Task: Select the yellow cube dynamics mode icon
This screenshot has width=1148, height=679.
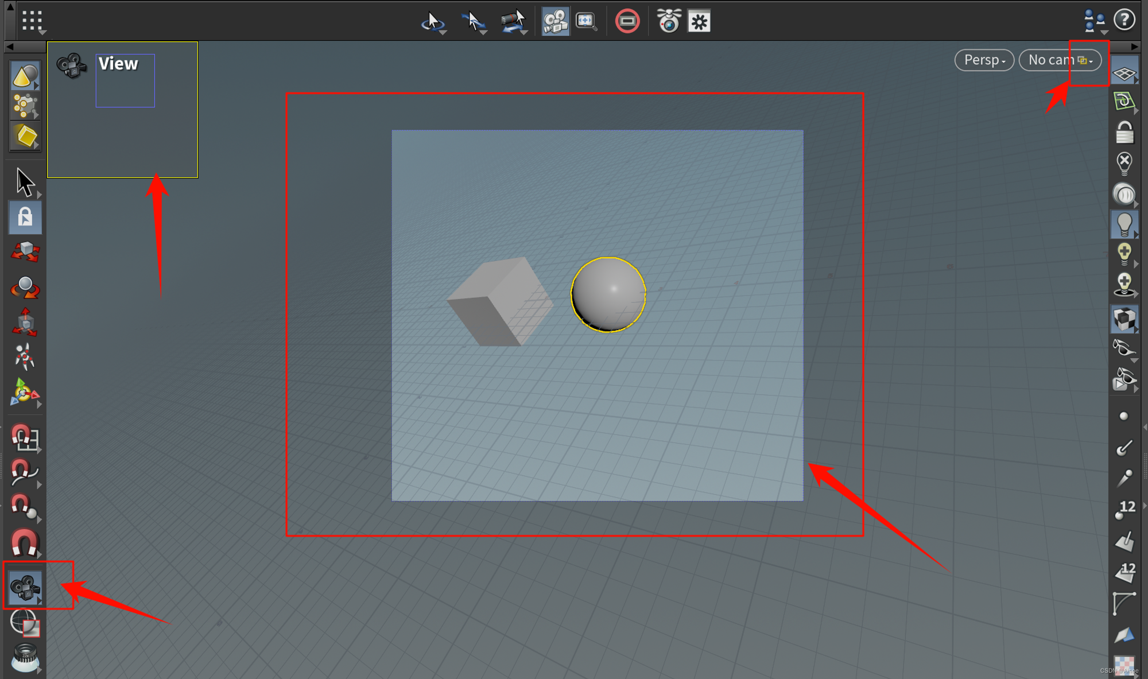Action: 25,136
